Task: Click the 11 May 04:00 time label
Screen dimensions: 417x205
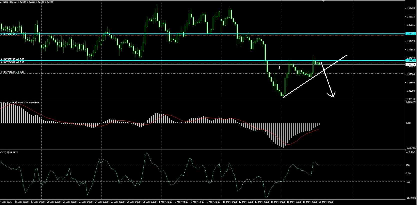Action: (x=230, y=202)
